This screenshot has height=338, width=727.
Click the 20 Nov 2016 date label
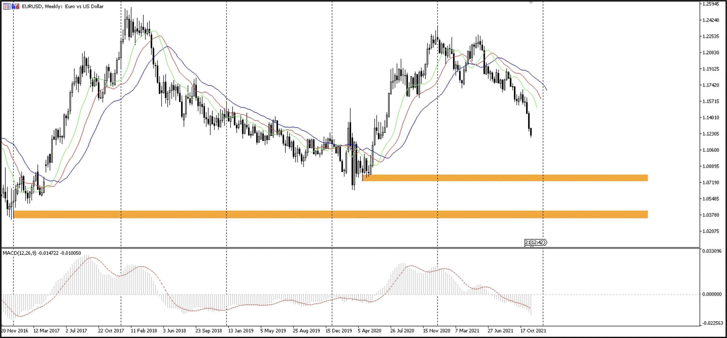15,331
